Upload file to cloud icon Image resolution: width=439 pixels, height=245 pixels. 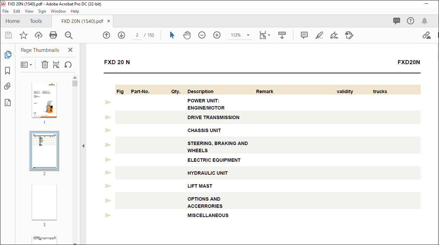coord(39,35)
